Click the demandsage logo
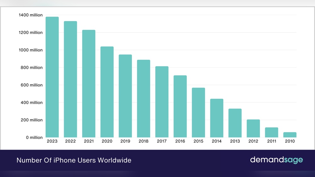 click(277, 160)
